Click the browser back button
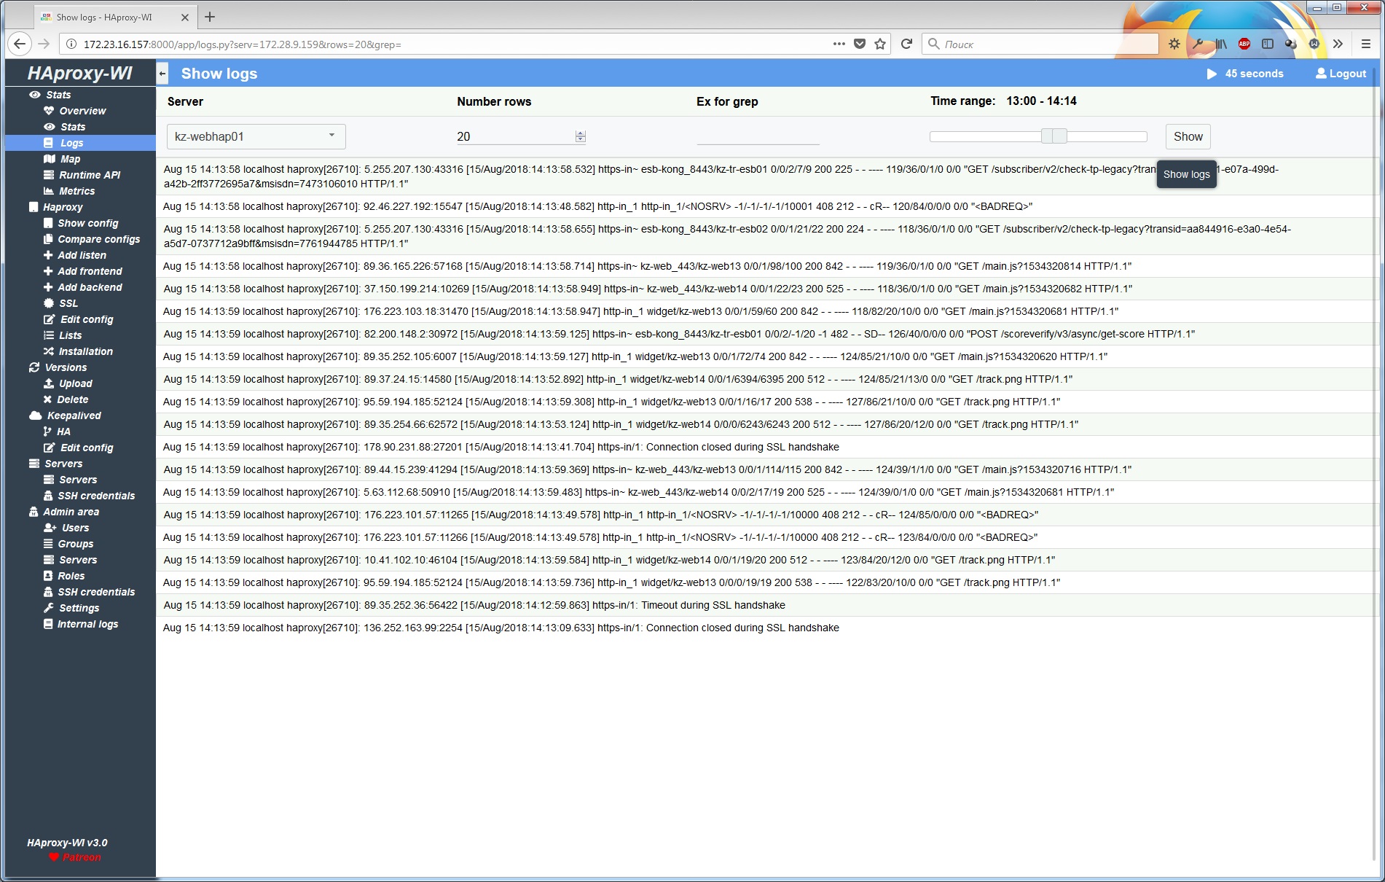Image resolution: width=1385 pixels, height=882 pixels. pyautogui.click(x=20, y=44)
